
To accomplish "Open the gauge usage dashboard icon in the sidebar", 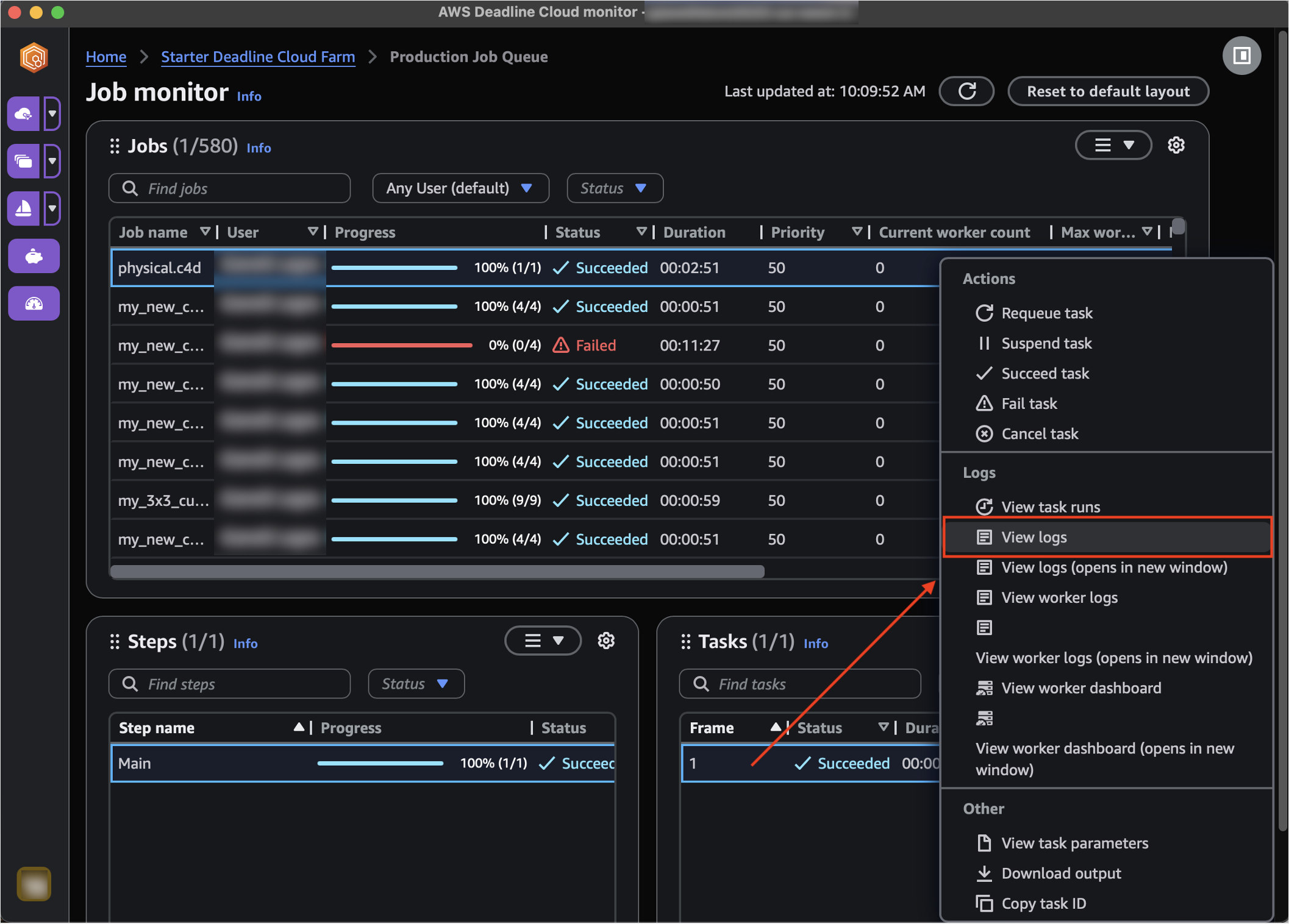I will (x=34, y=303).
